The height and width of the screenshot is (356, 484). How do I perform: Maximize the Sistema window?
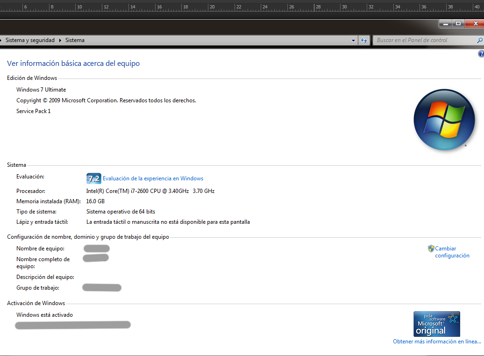[x=458, y=23]
